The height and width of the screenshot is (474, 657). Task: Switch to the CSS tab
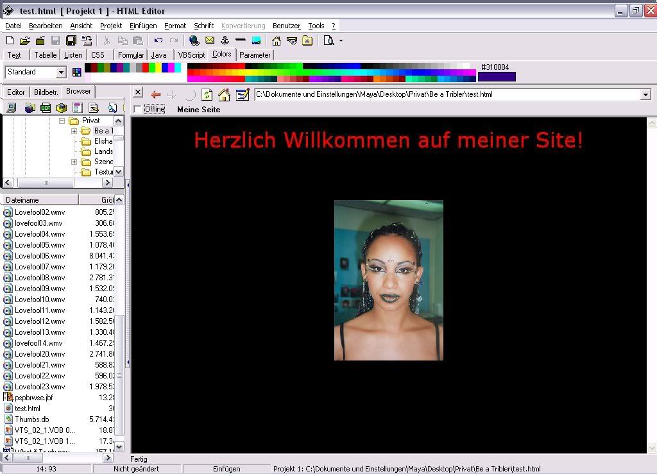(x=98, y=55)
